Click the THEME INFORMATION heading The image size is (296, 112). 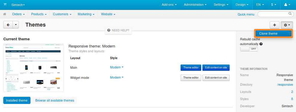[254, 69]
